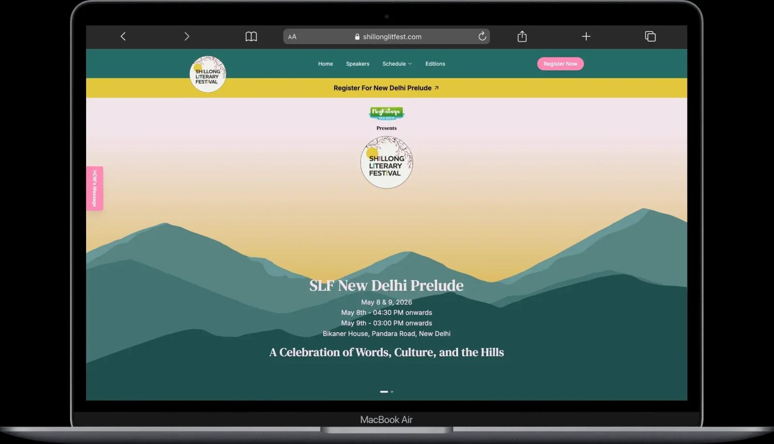Click the lock icon in the address bar

tap(357, 37)
